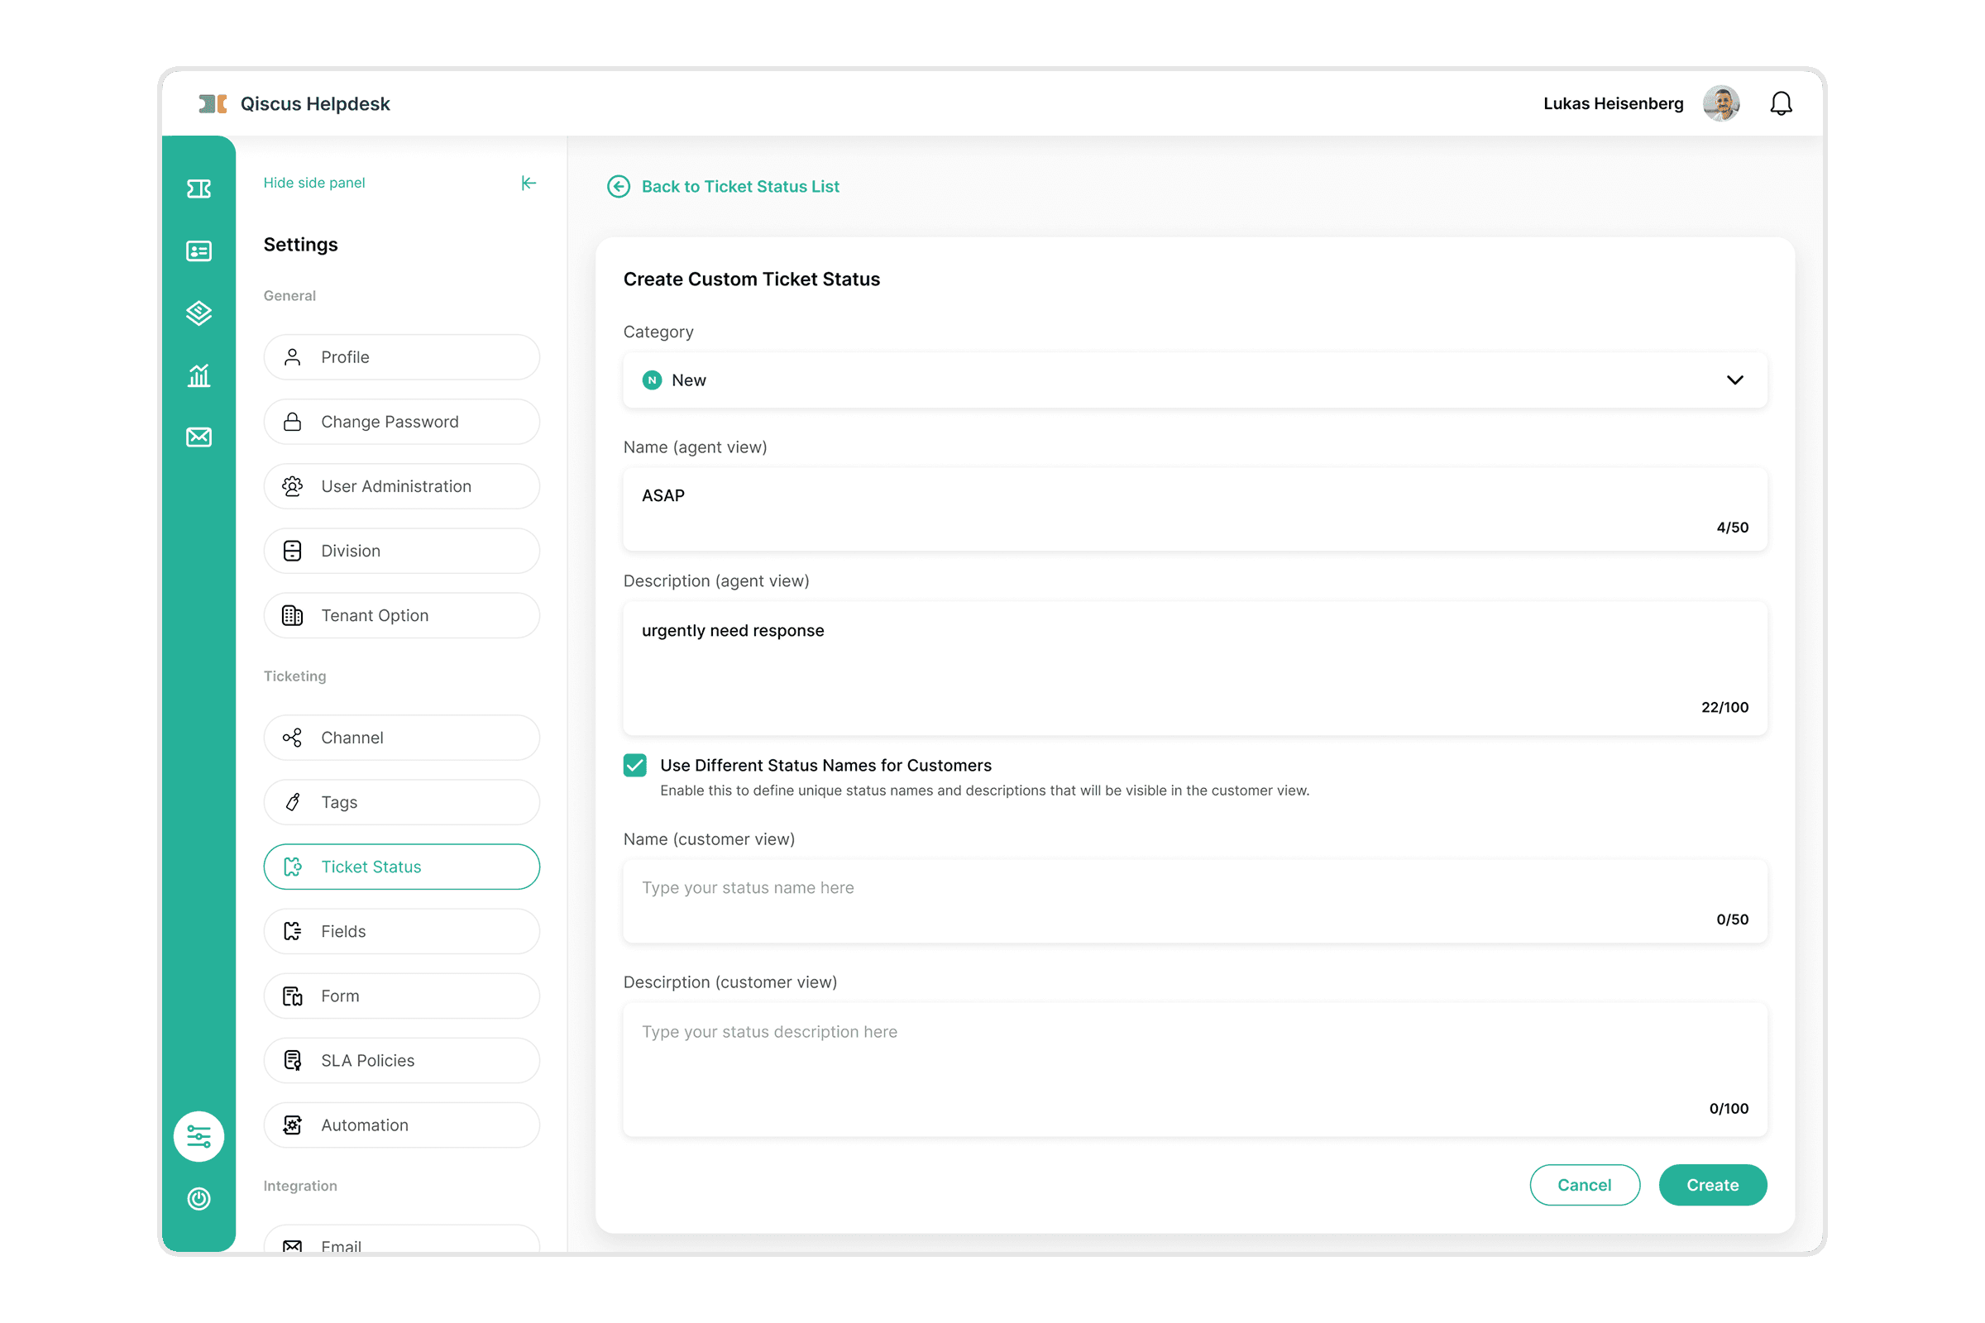Click the layers stack sidebar icon
This screenshot has height=1323, width=1985.
coord(198,313)
